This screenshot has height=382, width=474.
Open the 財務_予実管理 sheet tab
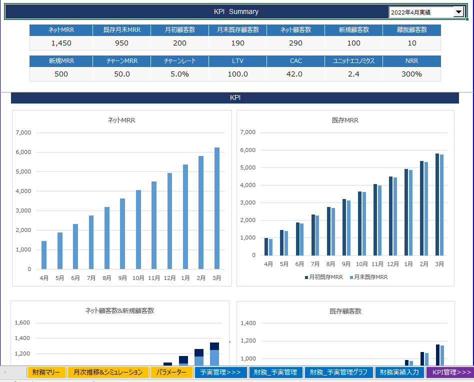click(275, 372)
